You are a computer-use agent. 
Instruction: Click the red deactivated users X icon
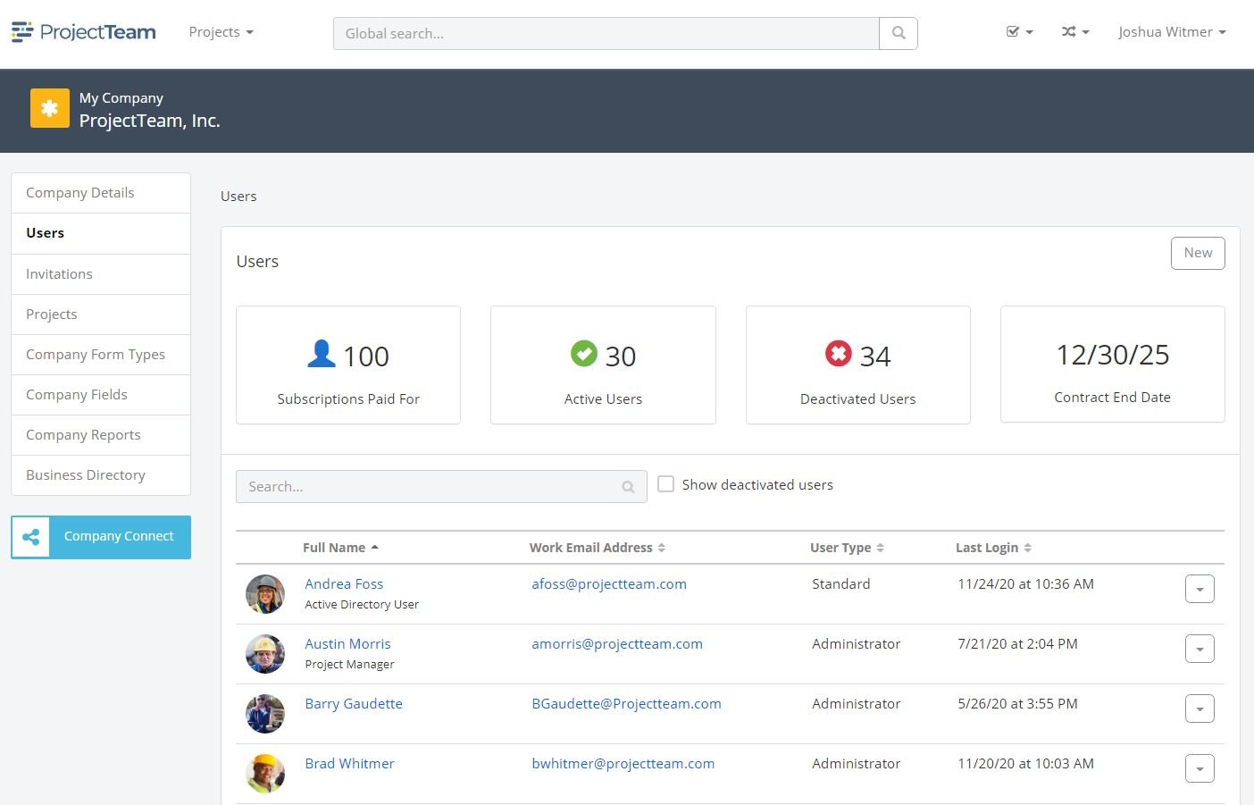(x=839, y=354)
